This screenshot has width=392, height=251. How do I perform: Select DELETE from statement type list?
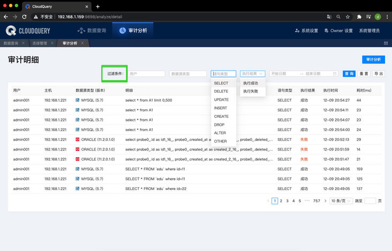click(223, 91)
